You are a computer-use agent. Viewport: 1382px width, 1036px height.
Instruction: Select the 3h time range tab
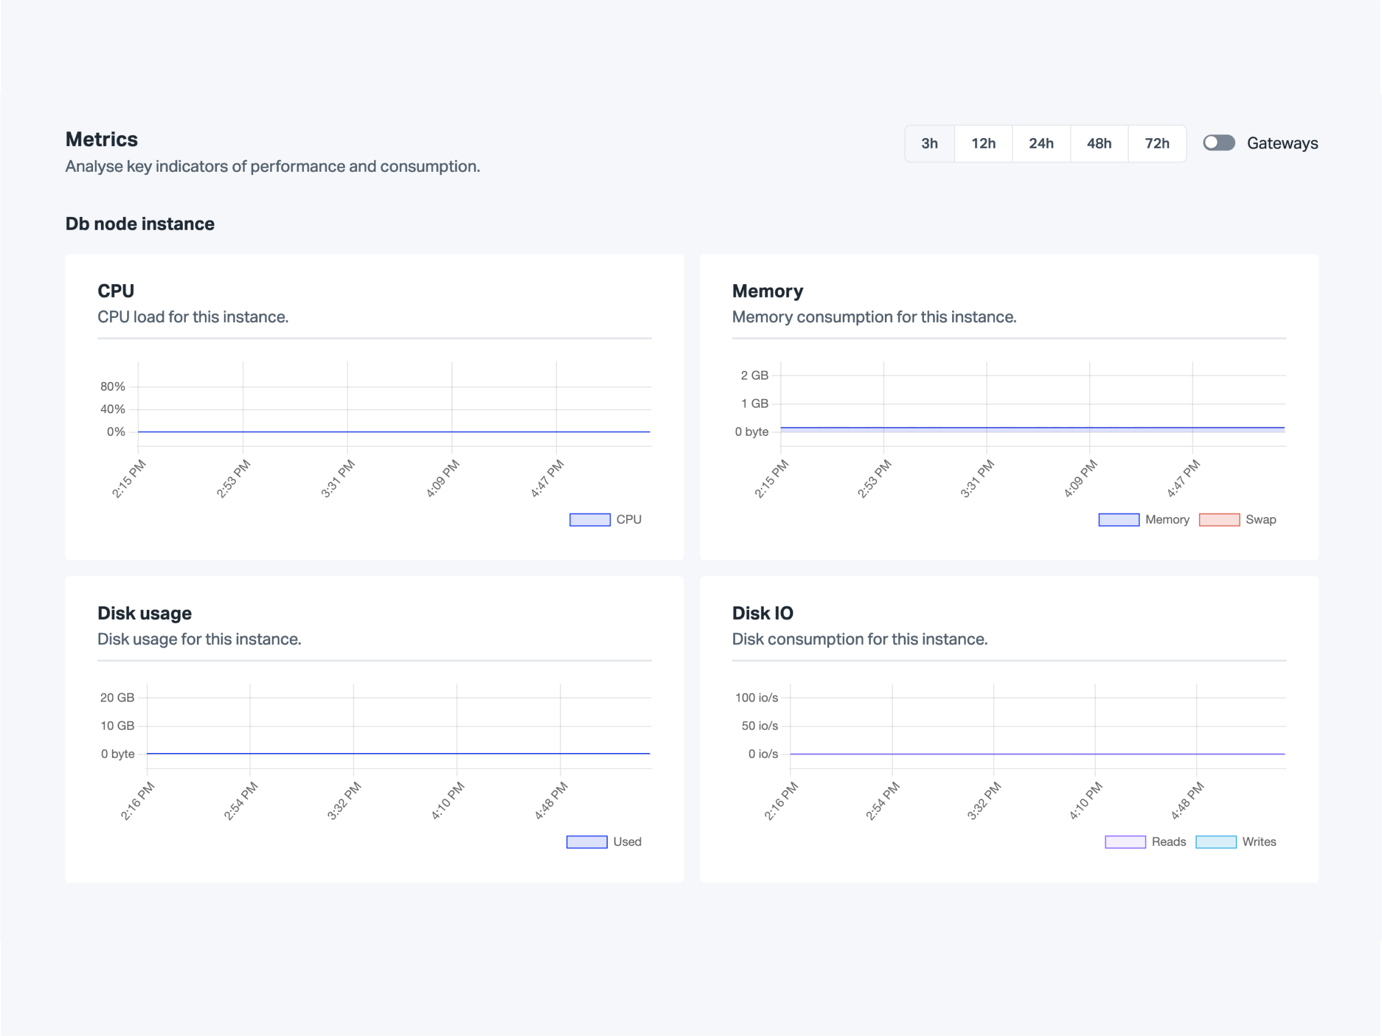point(929,144)
